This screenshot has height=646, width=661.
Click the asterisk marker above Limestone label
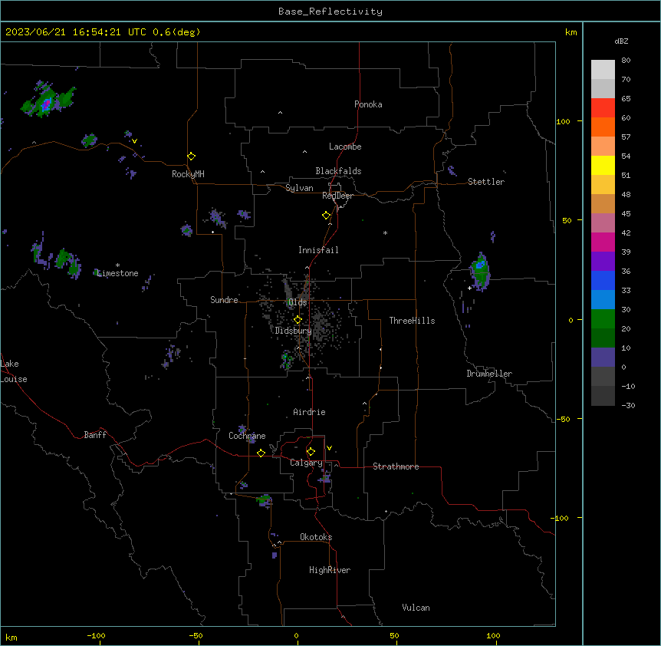117,265
